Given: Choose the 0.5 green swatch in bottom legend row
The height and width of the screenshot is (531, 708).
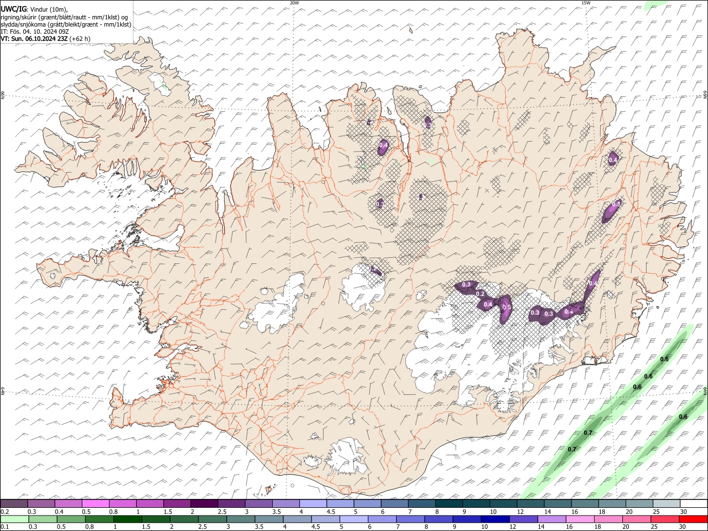Looking at the screenshot, I should (x=71, y=519).
